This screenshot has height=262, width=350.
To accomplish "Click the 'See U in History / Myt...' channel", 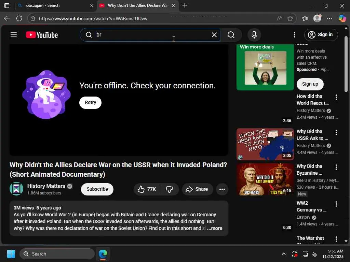I will click(x=318, y=180).
